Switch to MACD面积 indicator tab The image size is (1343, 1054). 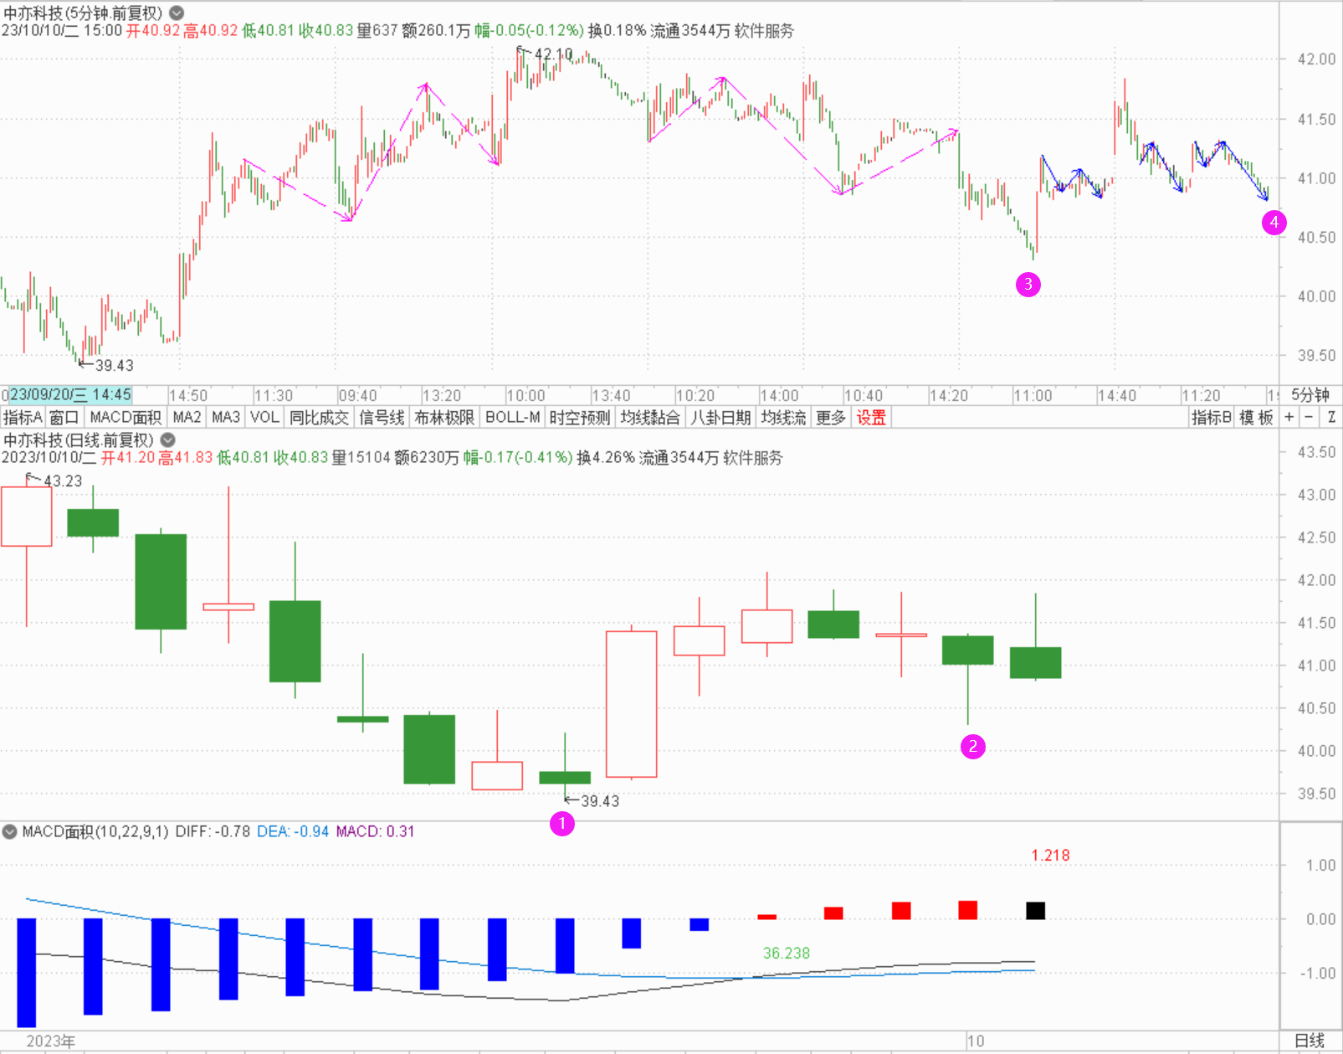pos(126,417)
